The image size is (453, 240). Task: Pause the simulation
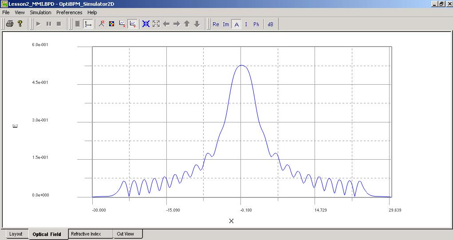point(49,24)
